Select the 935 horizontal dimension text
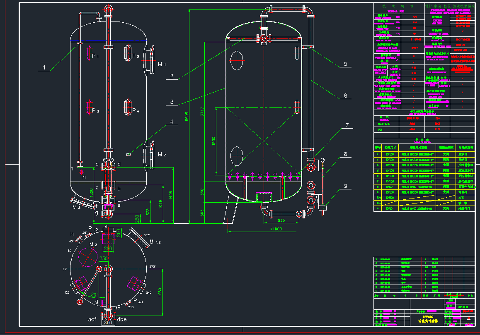 pos(282,220)
